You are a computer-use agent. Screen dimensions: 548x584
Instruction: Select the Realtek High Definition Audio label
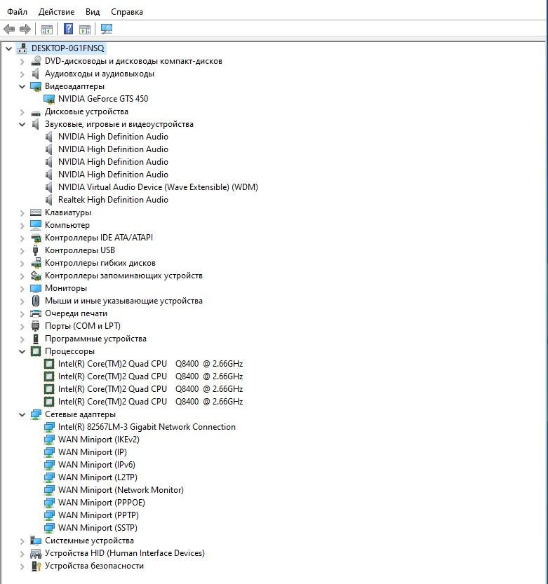(x=113, y=200)
